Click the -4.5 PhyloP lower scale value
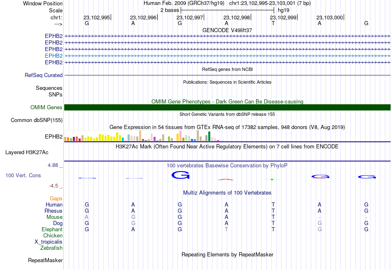 [x=54, y=185]
